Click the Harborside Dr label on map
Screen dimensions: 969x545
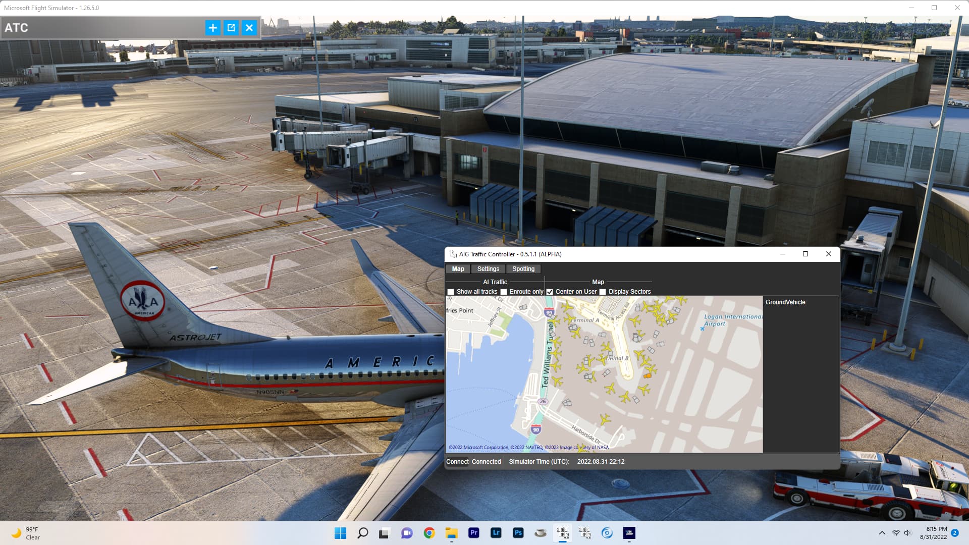586,433
